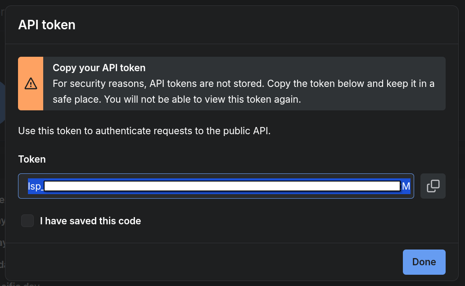Click the warning triangle icon
Viewport: 465px width, 286px height.
pos(31,84)
